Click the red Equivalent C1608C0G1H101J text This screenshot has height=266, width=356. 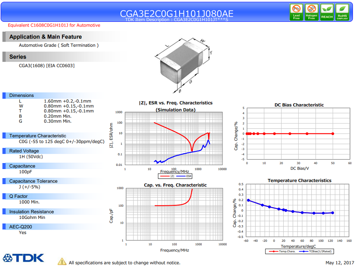(x=54, y=25)
